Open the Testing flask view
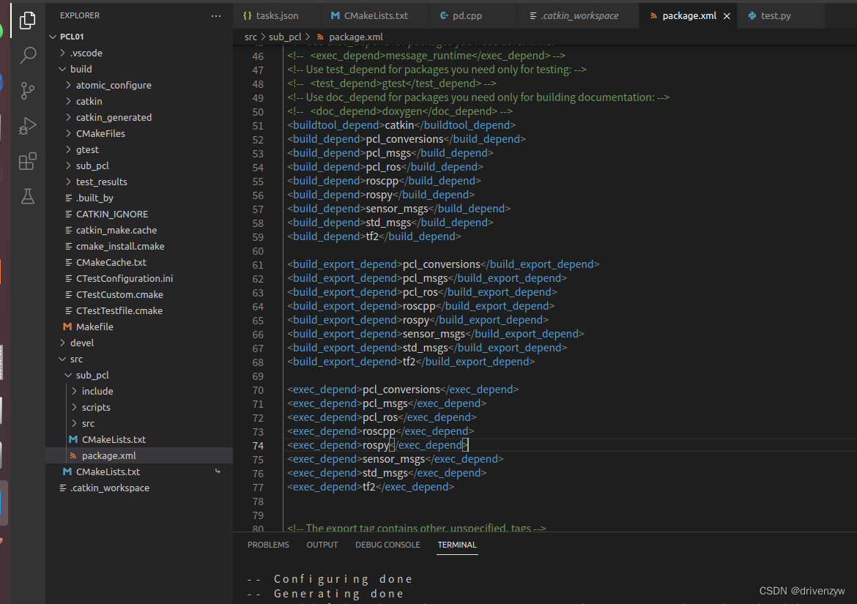Viewport: 857px width, 604px height. (x=27, y=195)
